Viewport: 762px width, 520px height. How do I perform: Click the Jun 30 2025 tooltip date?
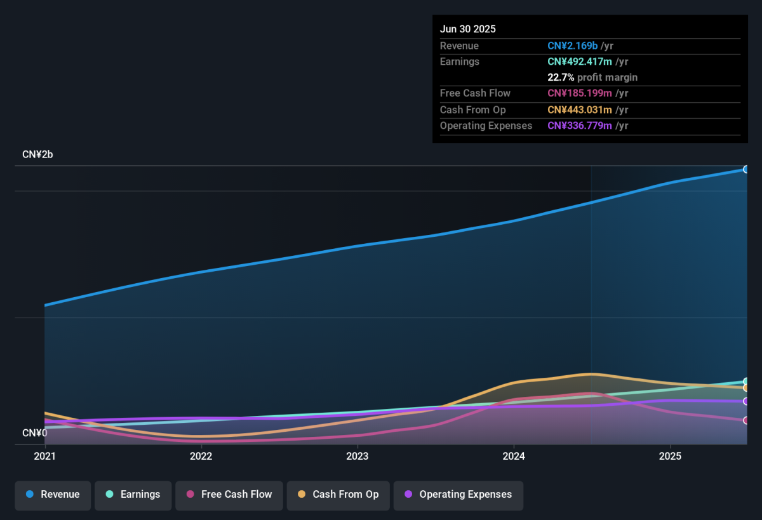(468, 29)
